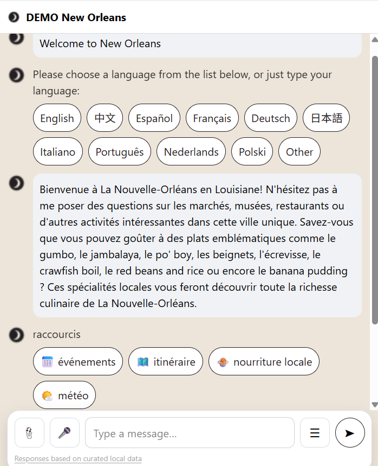
Task: Choose 日本語 language option
Action: pyautogui.click(x=326, y=118)
